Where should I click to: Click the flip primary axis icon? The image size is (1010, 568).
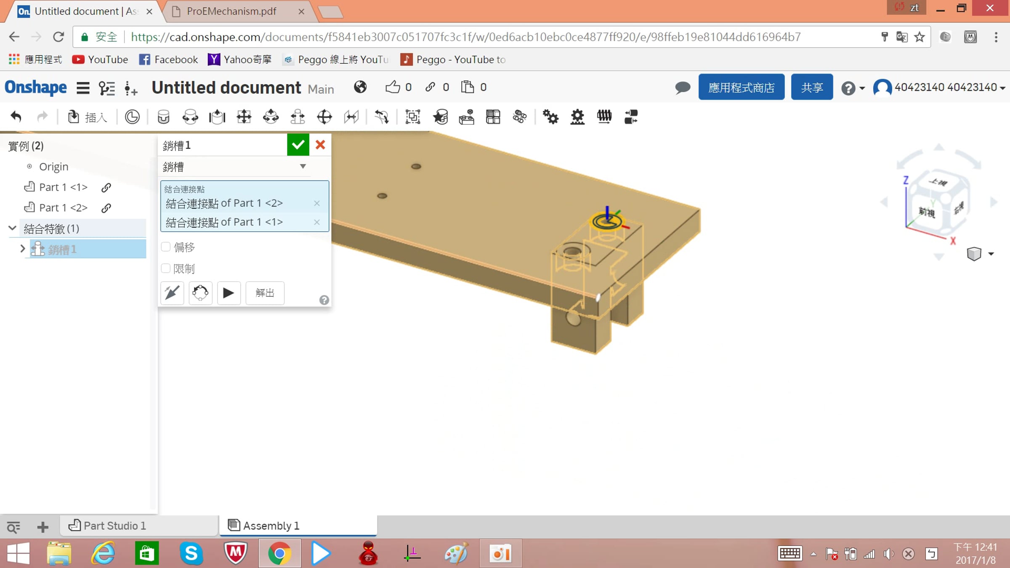[x=172, y=293]
